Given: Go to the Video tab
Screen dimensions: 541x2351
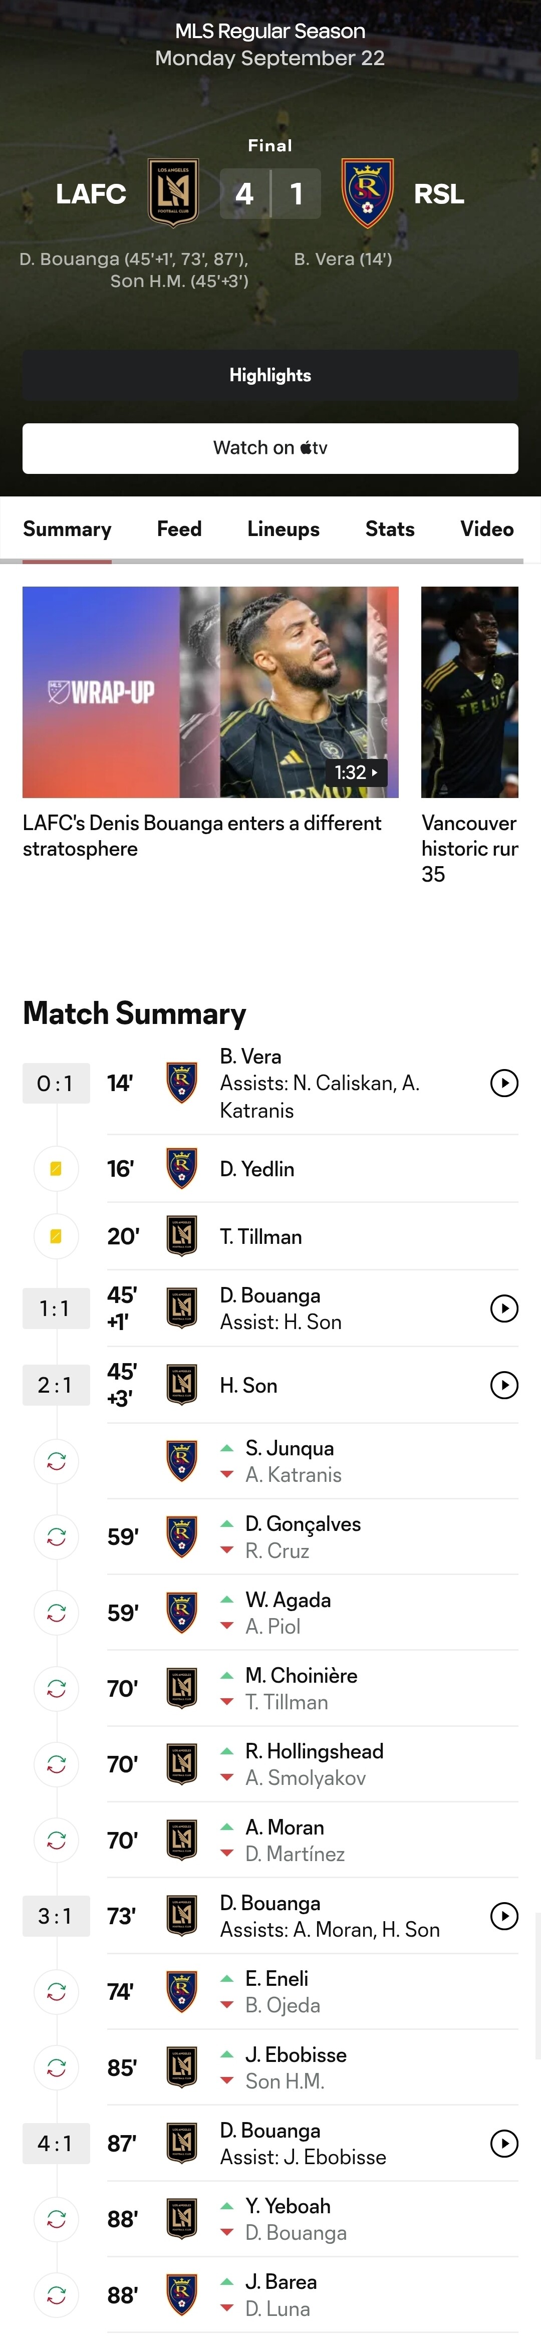Looking at the screenshot, I should pyautogui.click(x=486, y=530).
